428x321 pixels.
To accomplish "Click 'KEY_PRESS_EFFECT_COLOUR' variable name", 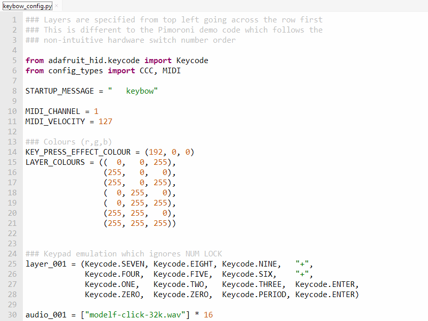I will coord(78,152).
